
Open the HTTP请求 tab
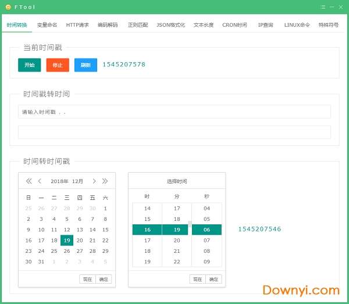77,25
